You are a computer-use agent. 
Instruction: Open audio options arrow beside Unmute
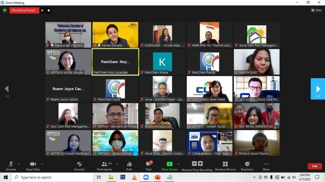(x=19, y=164)
